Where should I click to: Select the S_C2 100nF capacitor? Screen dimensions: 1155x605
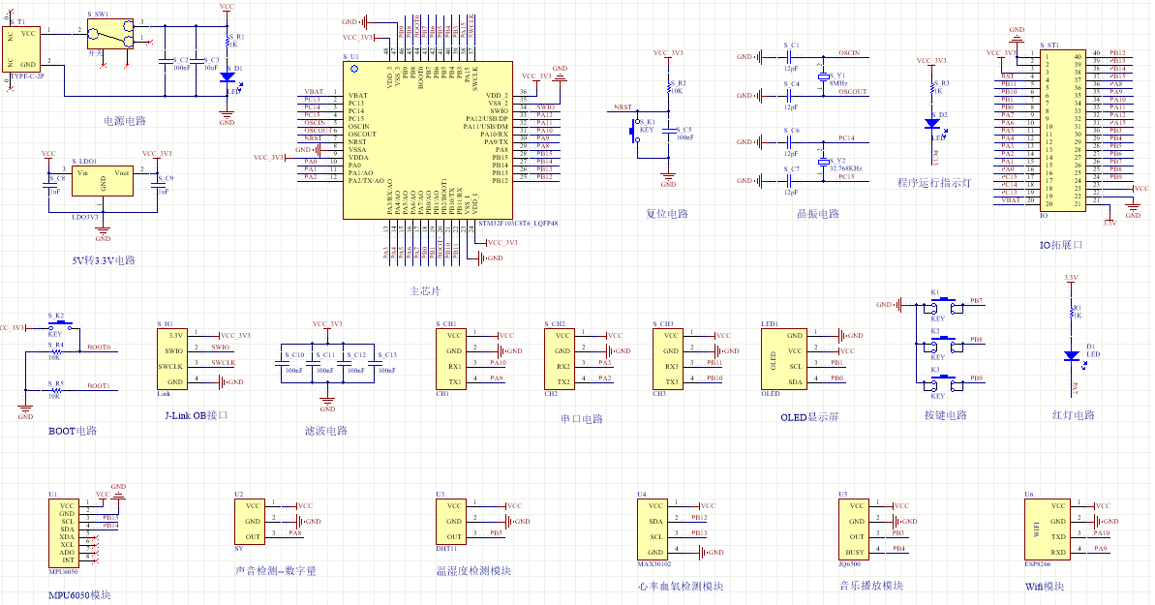pyautogui.click(x=165, y=61)
